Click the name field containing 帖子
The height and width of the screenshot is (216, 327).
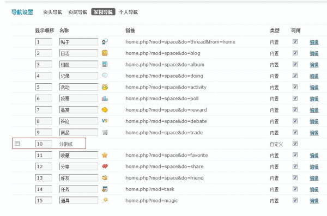(78, 42)
